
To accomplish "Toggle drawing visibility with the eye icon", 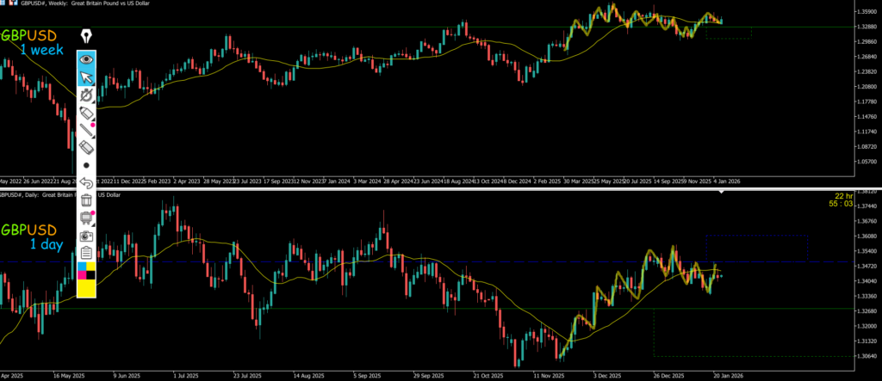I will coord(86,59).
